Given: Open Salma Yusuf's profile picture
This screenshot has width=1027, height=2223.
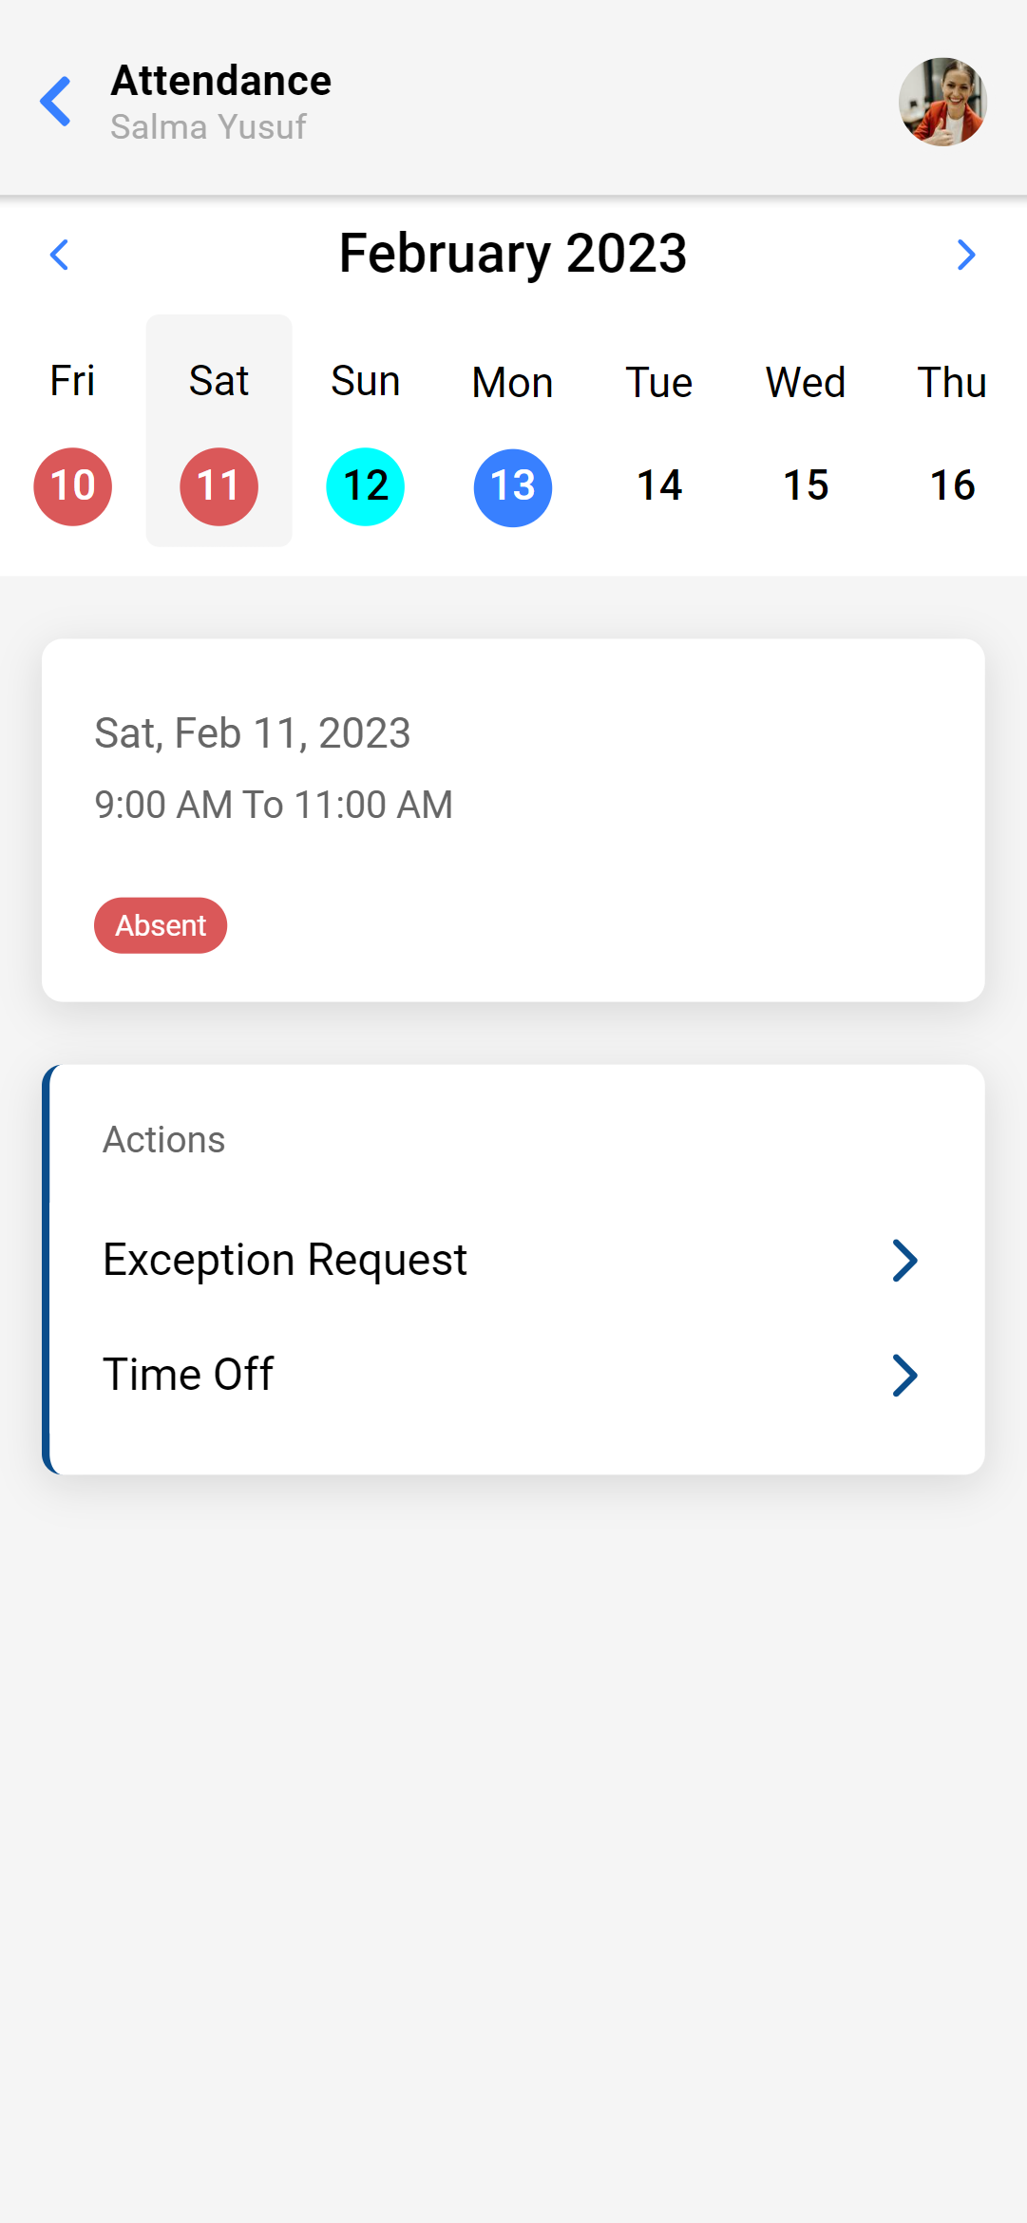Looking at the screenshot, I should coord(942,102).
